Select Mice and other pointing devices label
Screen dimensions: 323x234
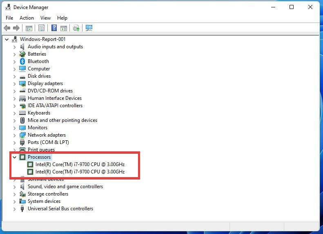point(62,120)
